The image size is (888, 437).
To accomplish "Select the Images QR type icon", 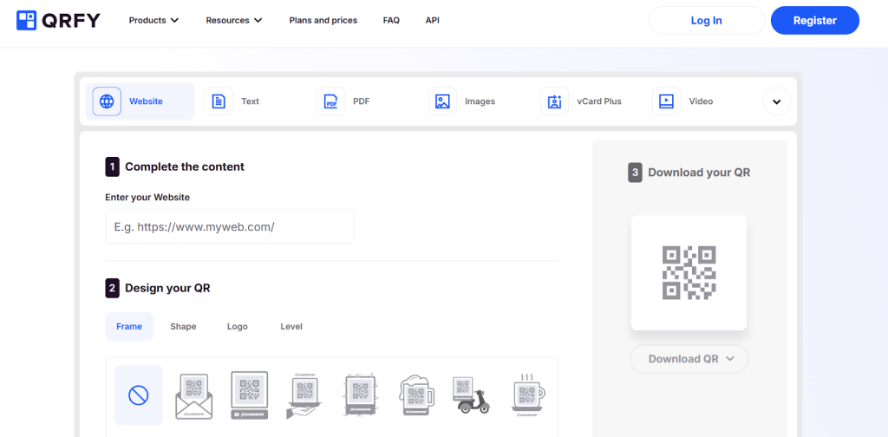I will coord(442,101).
